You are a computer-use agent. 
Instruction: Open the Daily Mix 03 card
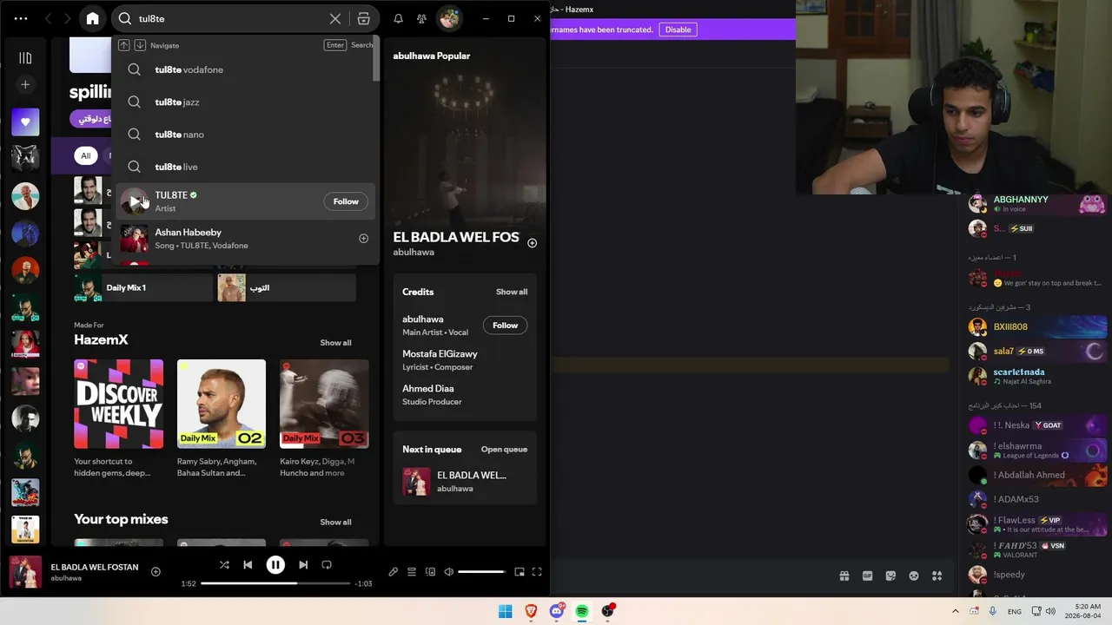click(324, 419)
